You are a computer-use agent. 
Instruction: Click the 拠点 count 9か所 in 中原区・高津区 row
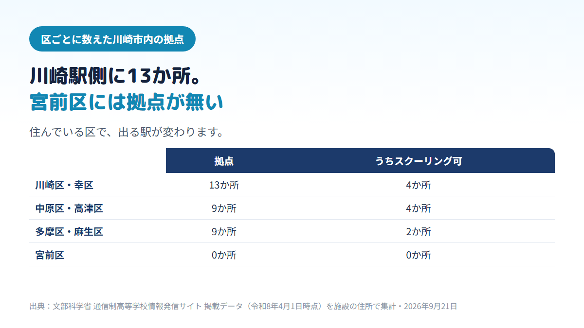(224, 208)
